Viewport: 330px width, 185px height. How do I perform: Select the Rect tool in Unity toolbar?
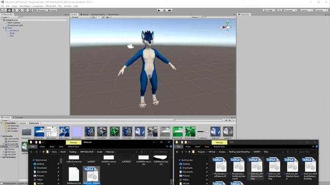tap(25, 10)
